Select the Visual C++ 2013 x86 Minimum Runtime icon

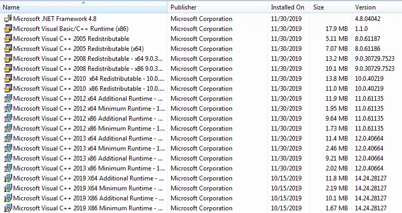point(8,168)
